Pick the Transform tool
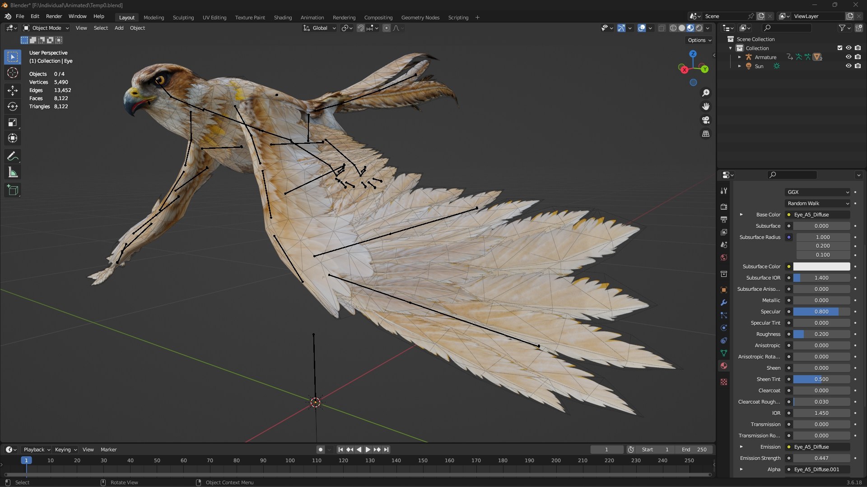Image resolution: width=867 pixels, height=487 pixels. click(x=13, y=138)
